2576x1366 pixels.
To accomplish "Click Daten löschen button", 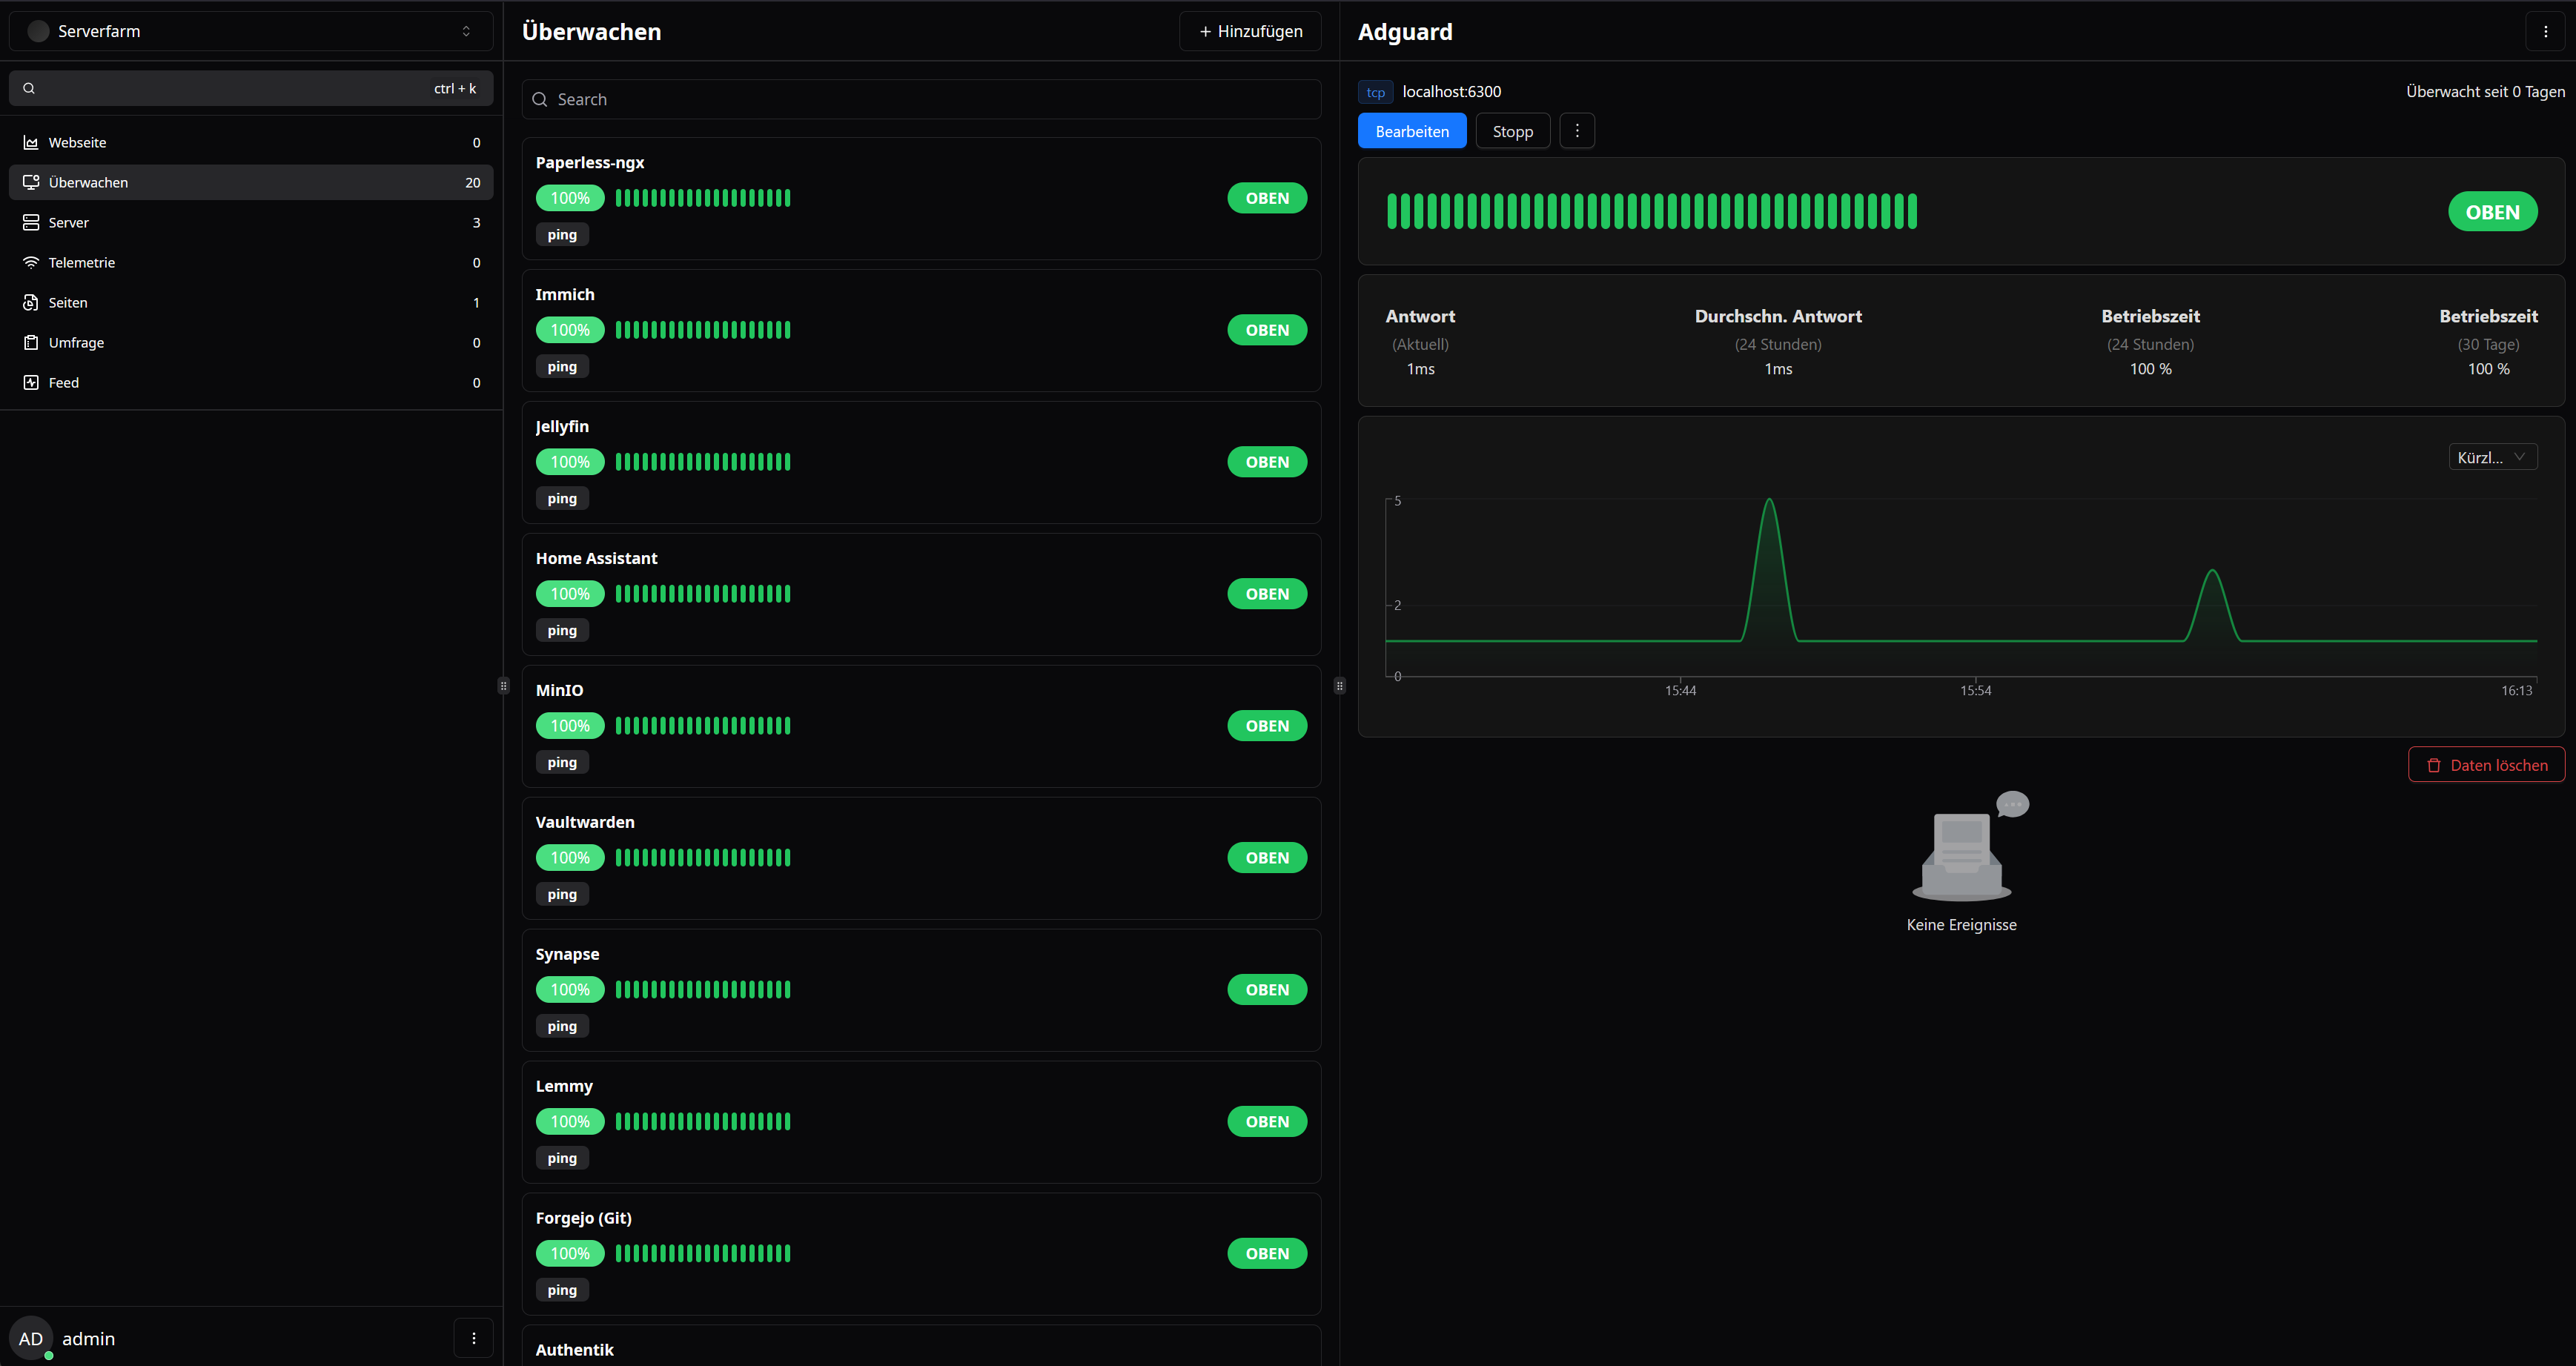I will tap(2486, 765).
